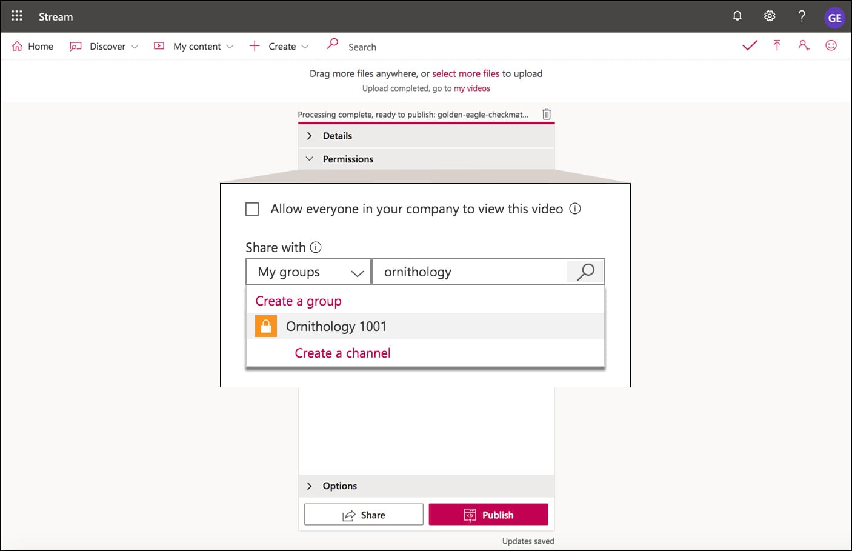Click the upload arrow icon
The width and height of the screenshot is (852, 551).
(777, 45)
